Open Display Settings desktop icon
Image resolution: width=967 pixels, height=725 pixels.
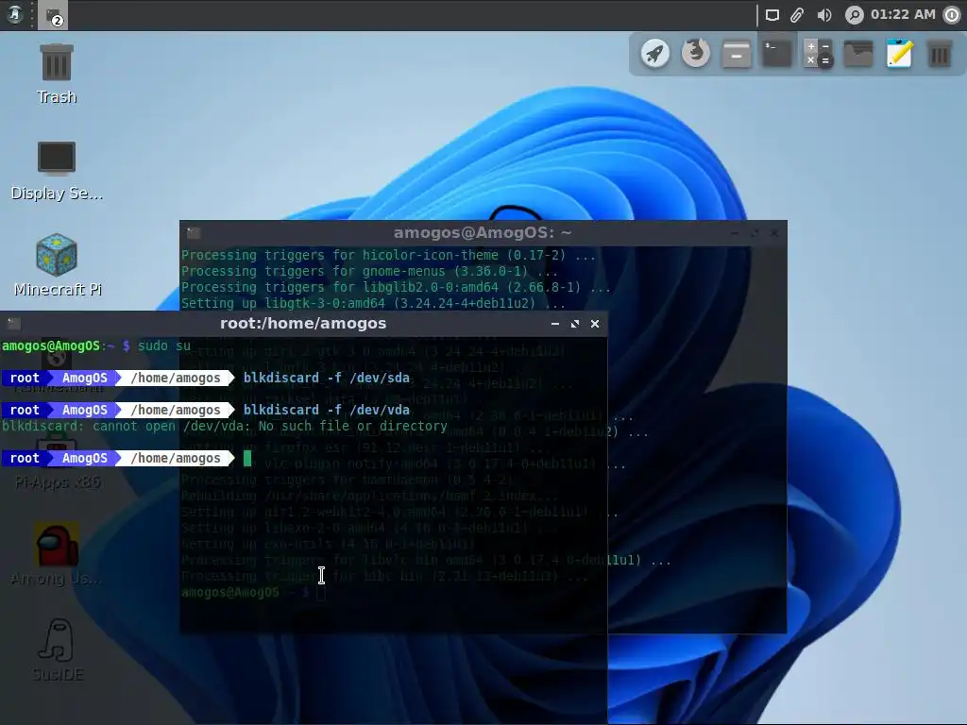[56, 171]
